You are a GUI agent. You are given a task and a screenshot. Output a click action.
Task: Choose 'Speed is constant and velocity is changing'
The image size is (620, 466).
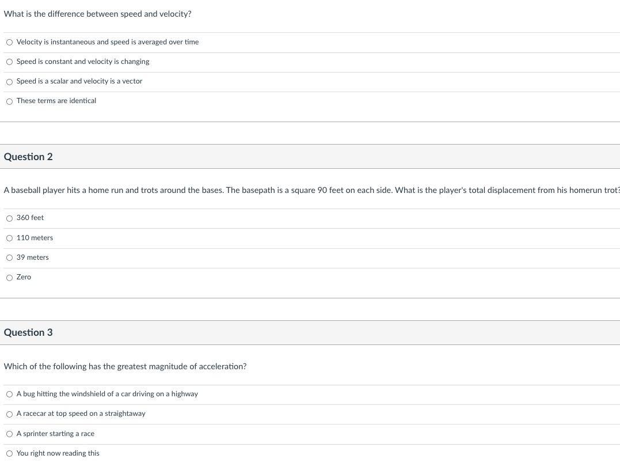pyautogui.click(x=9, y=62)
